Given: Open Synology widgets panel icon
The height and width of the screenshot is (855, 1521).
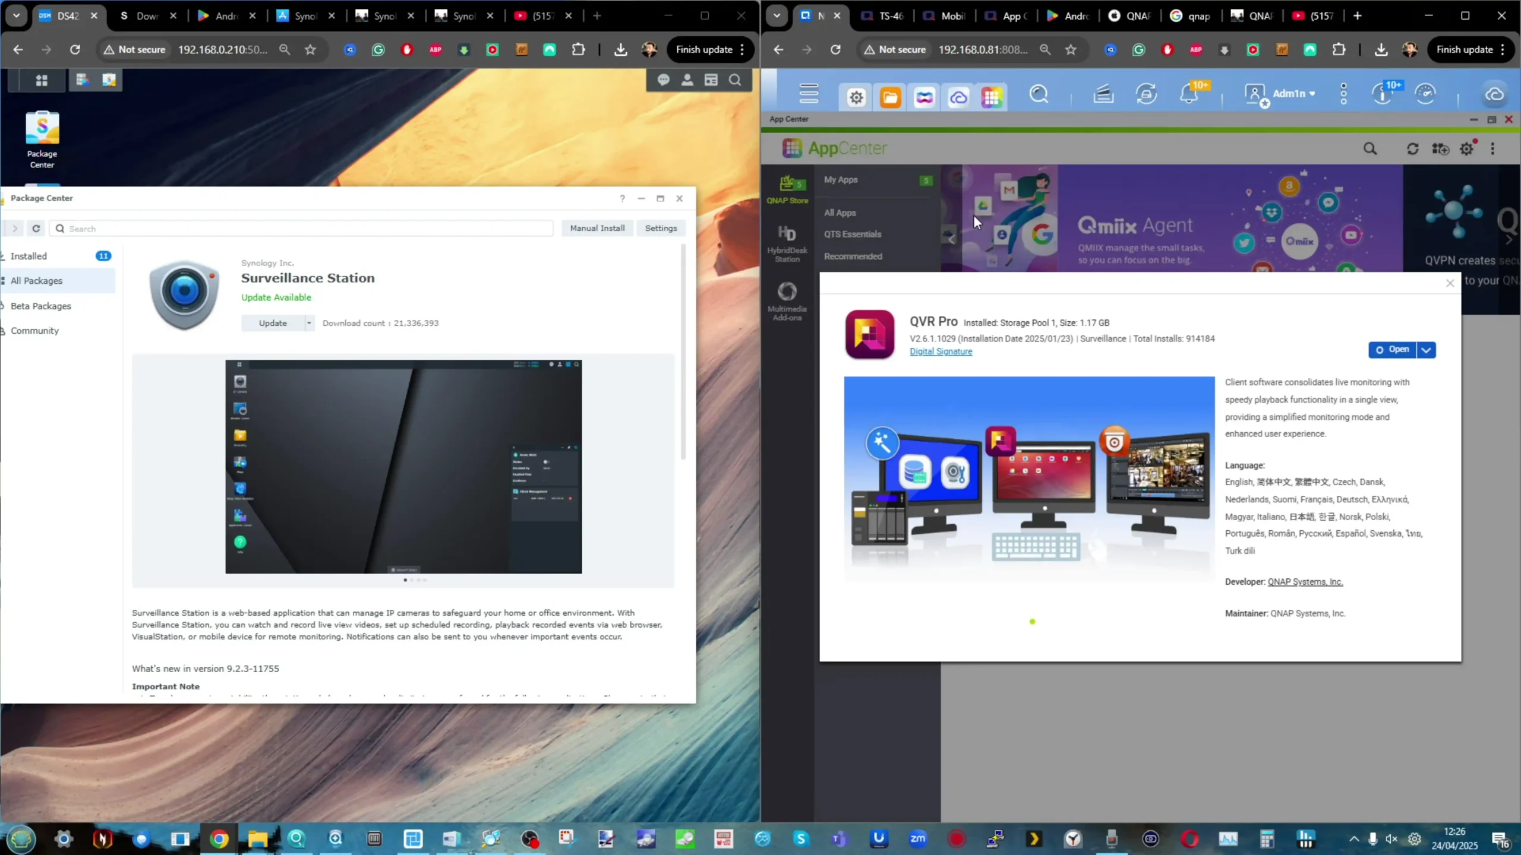Looking at the screenshot, I should (711, 80).
